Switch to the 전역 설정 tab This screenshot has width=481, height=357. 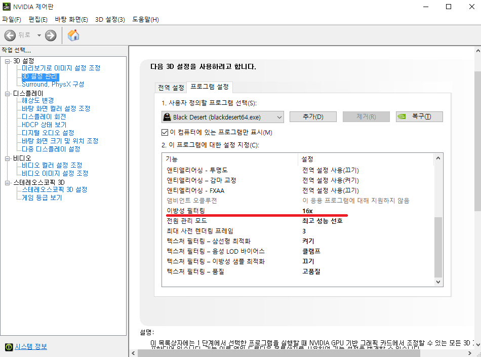click(x=170, y=87)
